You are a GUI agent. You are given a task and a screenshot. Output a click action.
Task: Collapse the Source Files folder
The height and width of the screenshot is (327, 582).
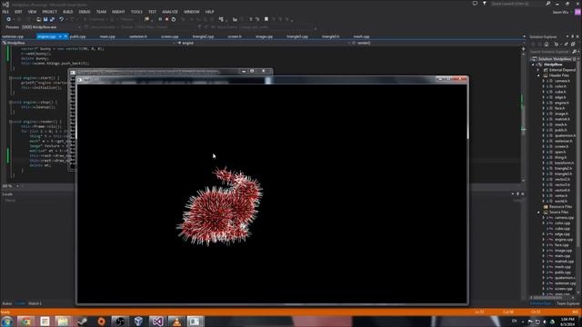point(538,212)
